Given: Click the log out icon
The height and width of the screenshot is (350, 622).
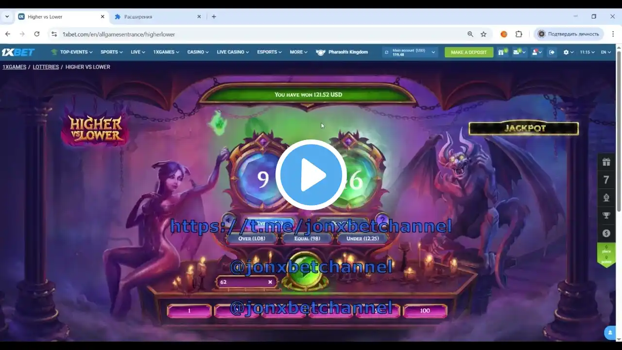Looking at the screenshot, I should pyautogui.click(x=552, y=52).
